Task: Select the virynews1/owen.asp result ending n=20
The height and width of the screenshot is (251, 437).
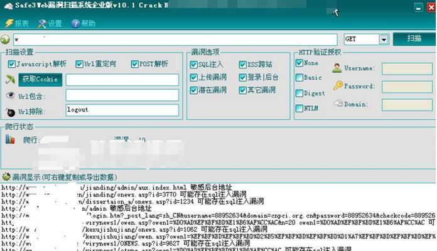Action: click(218, 222)
